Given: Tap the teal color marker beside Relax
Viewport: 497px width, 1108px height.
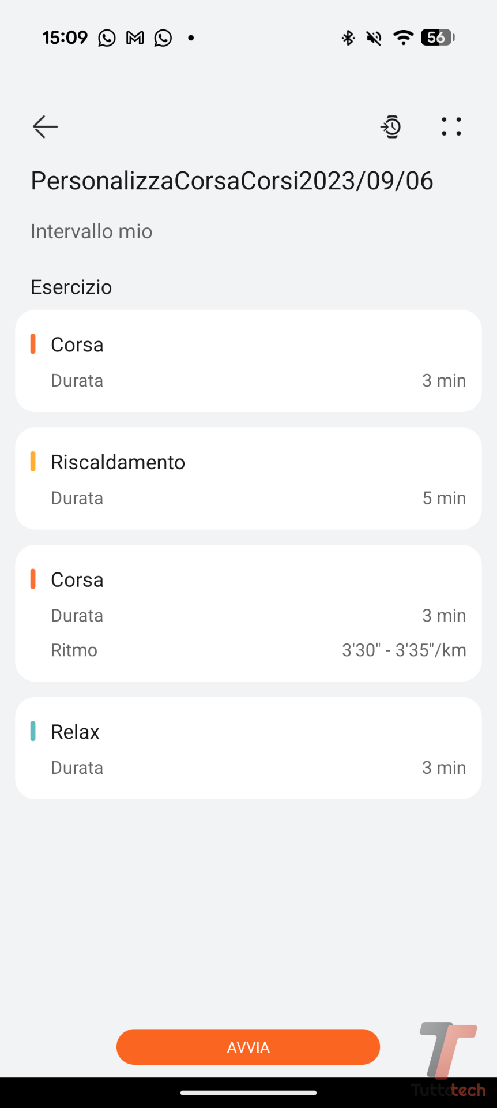Looking at the screenshot, I should (33, 731).
